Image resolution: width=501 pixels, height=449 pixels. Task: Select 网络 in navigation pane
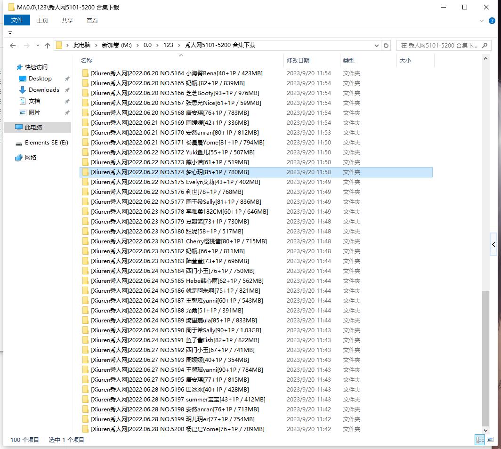tap(30, 158)
